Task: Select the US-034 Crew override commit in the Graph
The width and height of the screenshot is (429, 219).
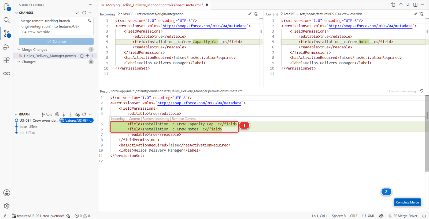Action: pyautogui.click(x=39, y=121)
